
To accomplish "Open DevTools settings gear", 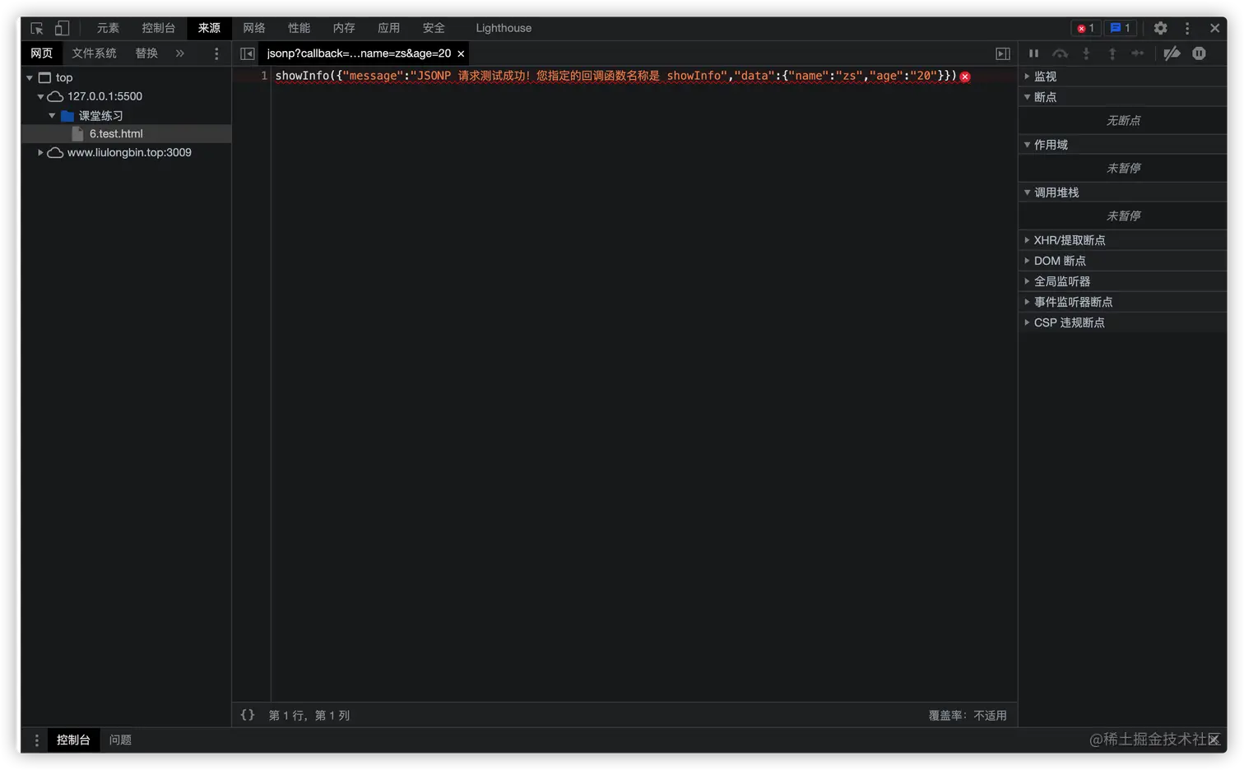I will pyautogui.click(x=1160, y=28).
